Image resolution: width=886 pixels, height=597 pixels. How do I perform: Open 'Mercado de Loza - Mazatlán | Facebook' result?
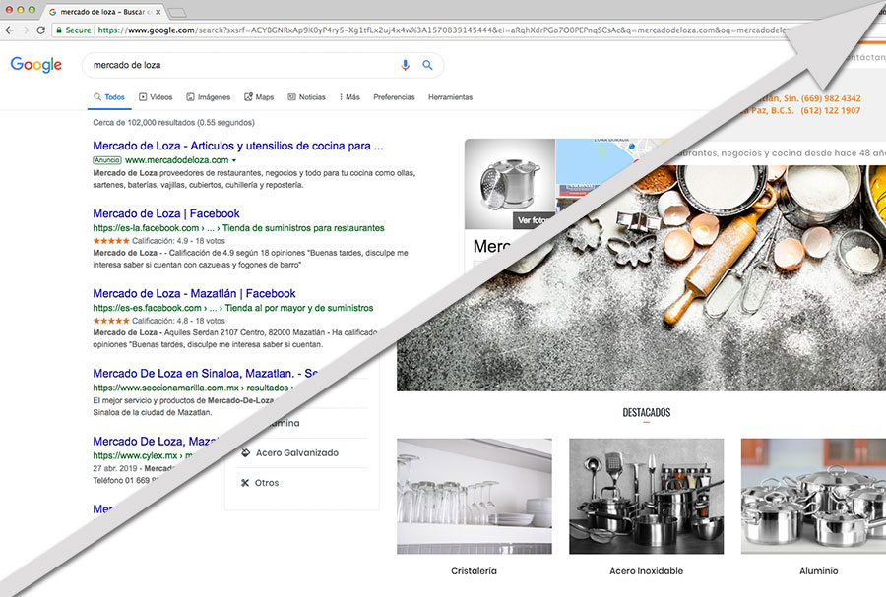tap(194, 293)
